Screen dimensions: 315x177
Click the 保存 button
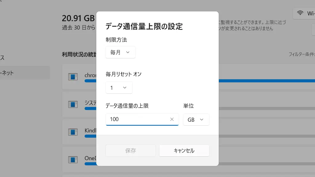[130, 151]
